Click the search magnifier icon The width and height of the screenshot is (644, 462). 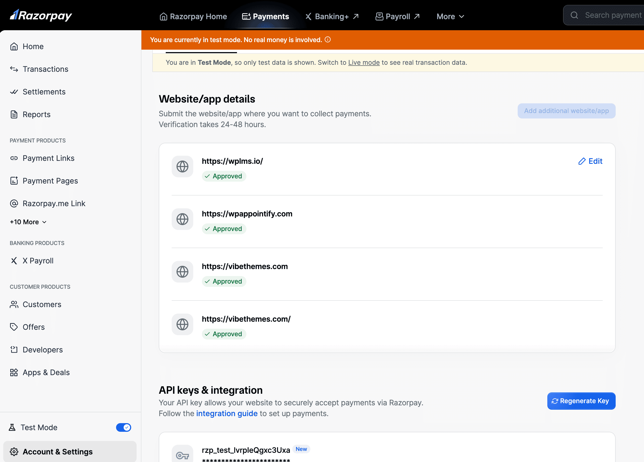tap(574, 15)
